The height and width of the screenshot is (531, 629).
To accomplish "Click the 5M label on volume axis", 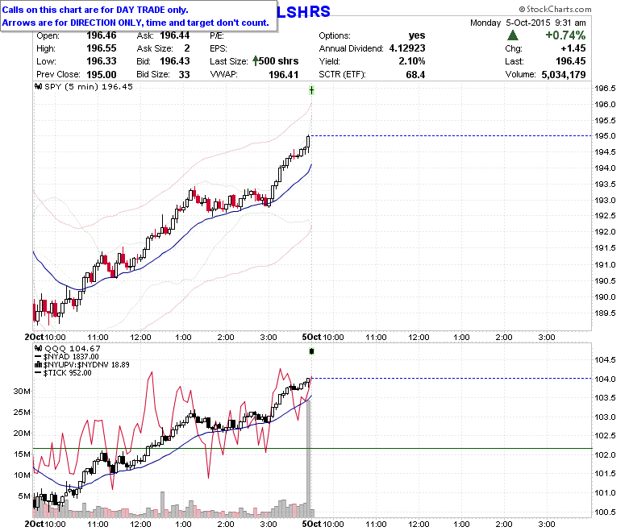I will tap(24, 496).
